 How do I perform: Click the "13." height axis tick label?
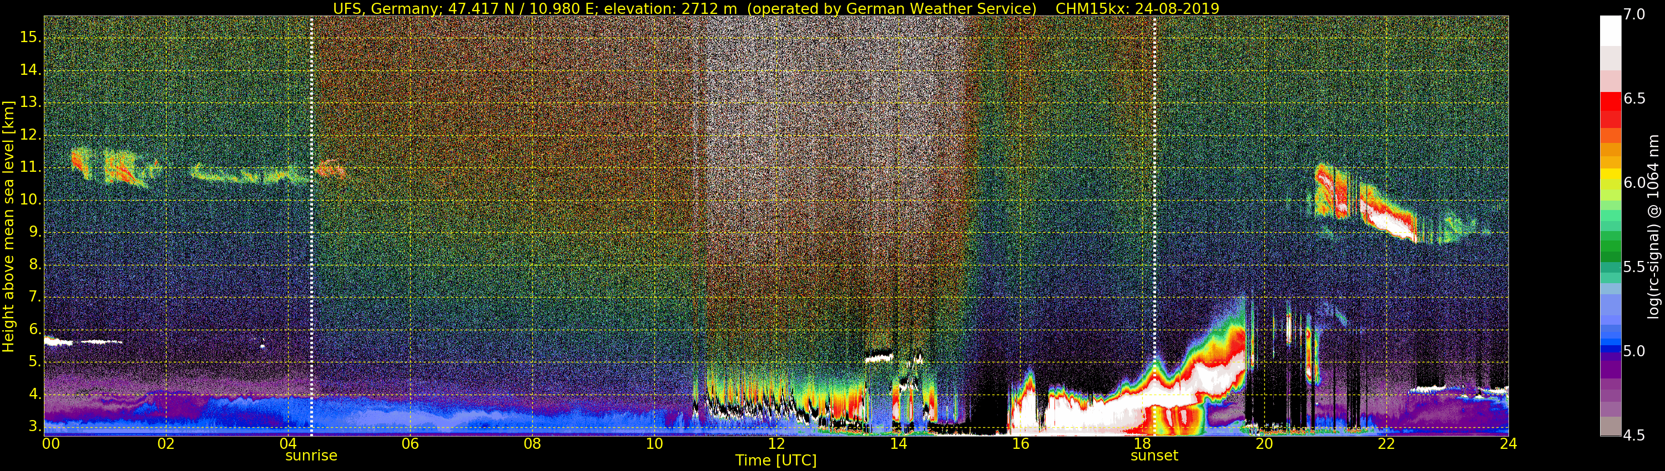click(31, 103)
